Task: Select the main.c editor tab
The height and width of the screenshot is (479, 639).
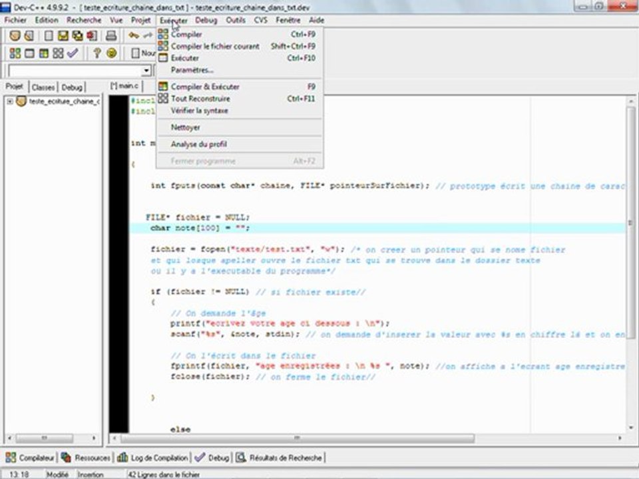Action: click(124, 86)
